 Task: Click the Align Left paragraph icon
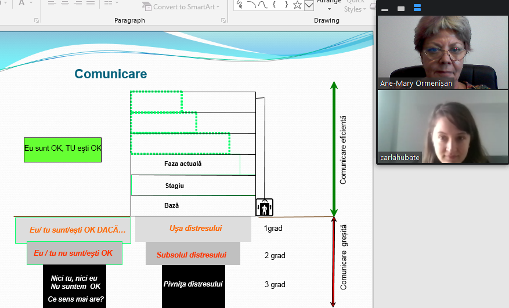pyautogui.click(x=52, y=3)
